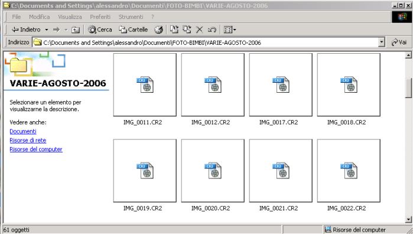413x234 pixels.
Task: Click the folder icon in the address bar
Action: [x=38, y=42]
